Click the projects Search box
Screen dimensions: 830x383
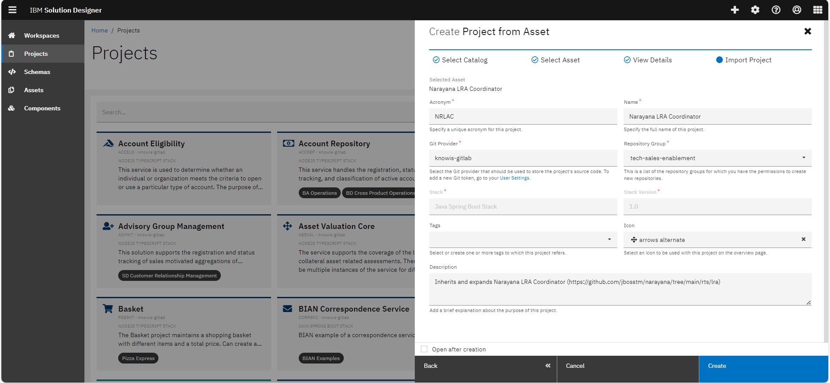point(255,112)
